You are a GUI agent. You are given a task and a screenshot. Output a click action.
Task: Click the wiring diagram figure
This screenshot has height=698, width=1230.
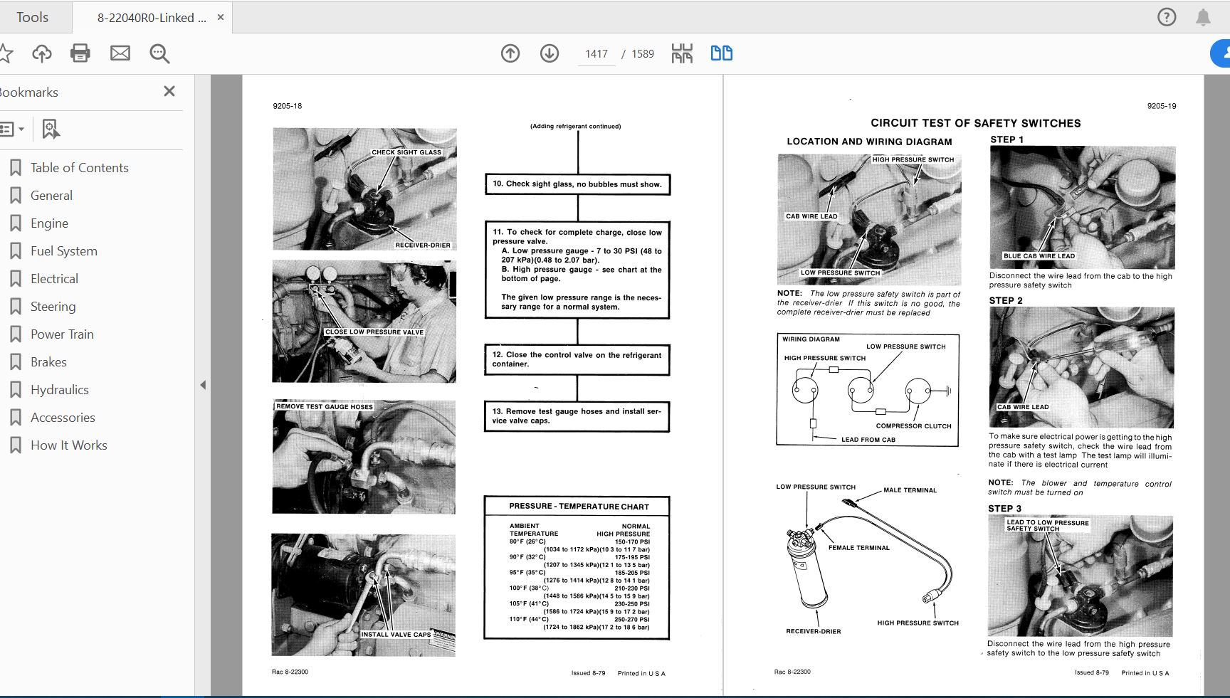[868, 390]
